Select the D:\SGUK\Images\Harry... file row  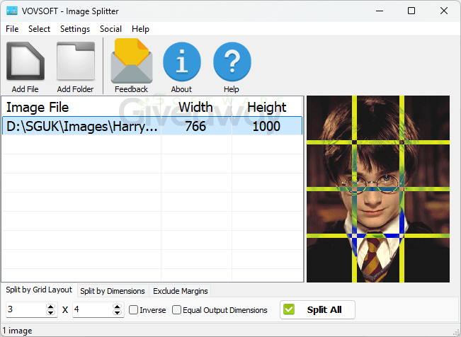(x=152, y=126)
